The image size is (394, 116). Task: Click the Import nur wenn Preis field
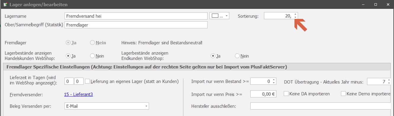[x=263, y=94]
